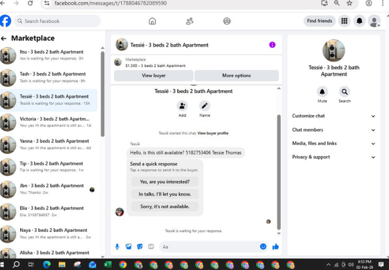
Task: Send quick reply 'Sorry, it's not available.'
Action: point(165,207)
